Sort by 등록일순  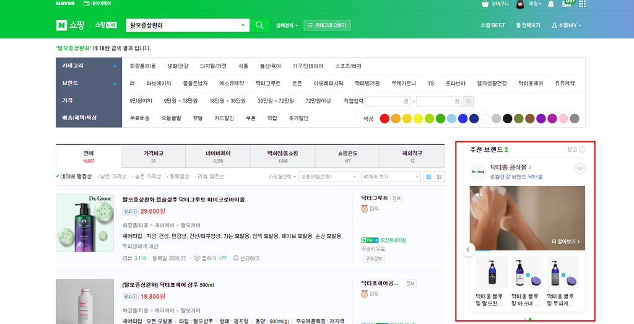pyautogui.click(x=180, y=177)
